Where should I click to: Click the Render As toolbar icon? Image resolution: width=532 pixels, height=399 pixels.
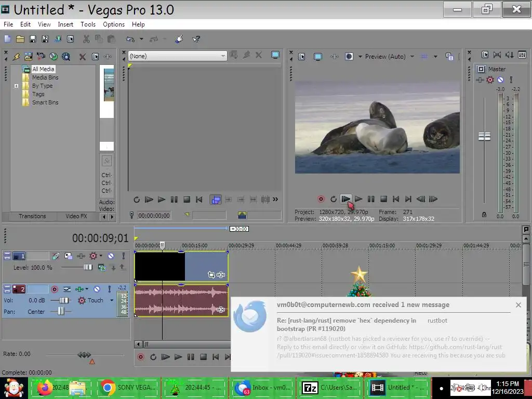click(x=58, y=39)
